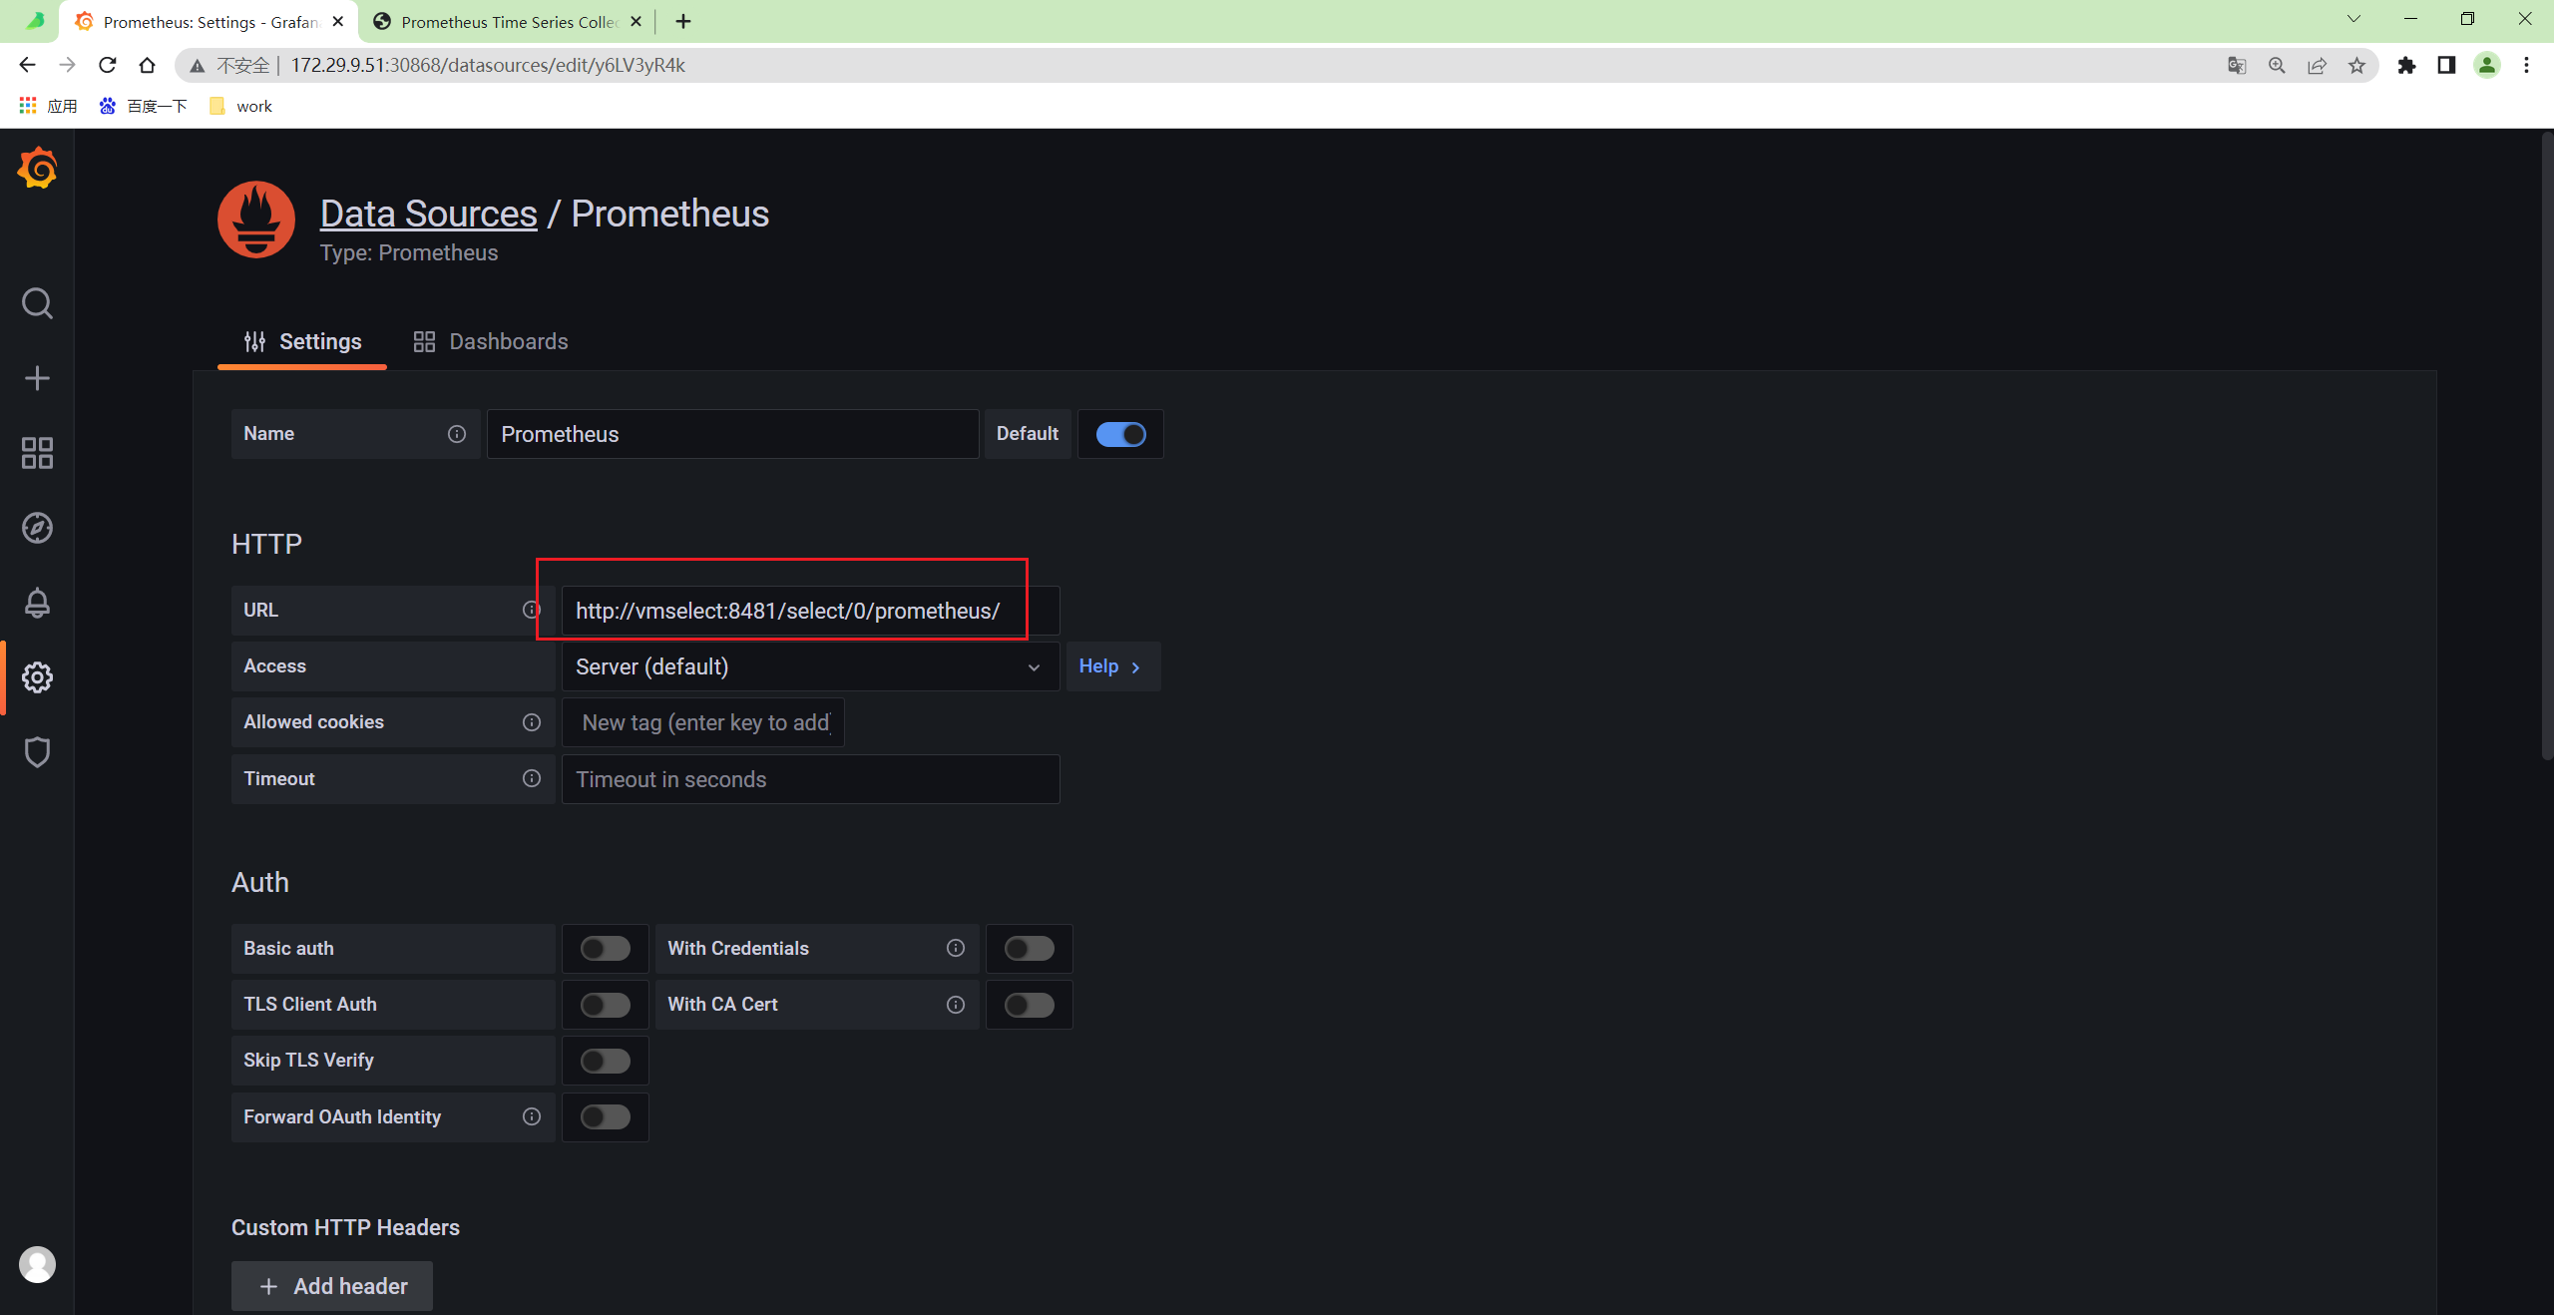Click the Timeout in seconds field
The height and width of the screenshot is (1315, 2554).
click(x=810, y=779)
